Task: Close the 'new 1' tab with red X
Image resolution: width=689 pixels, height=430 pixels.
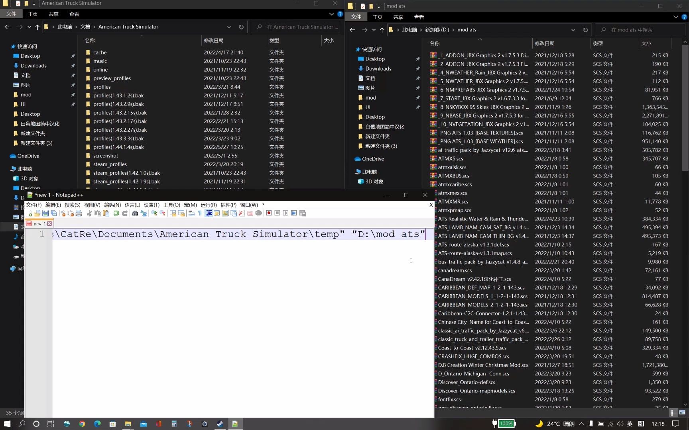Action: 49,224
